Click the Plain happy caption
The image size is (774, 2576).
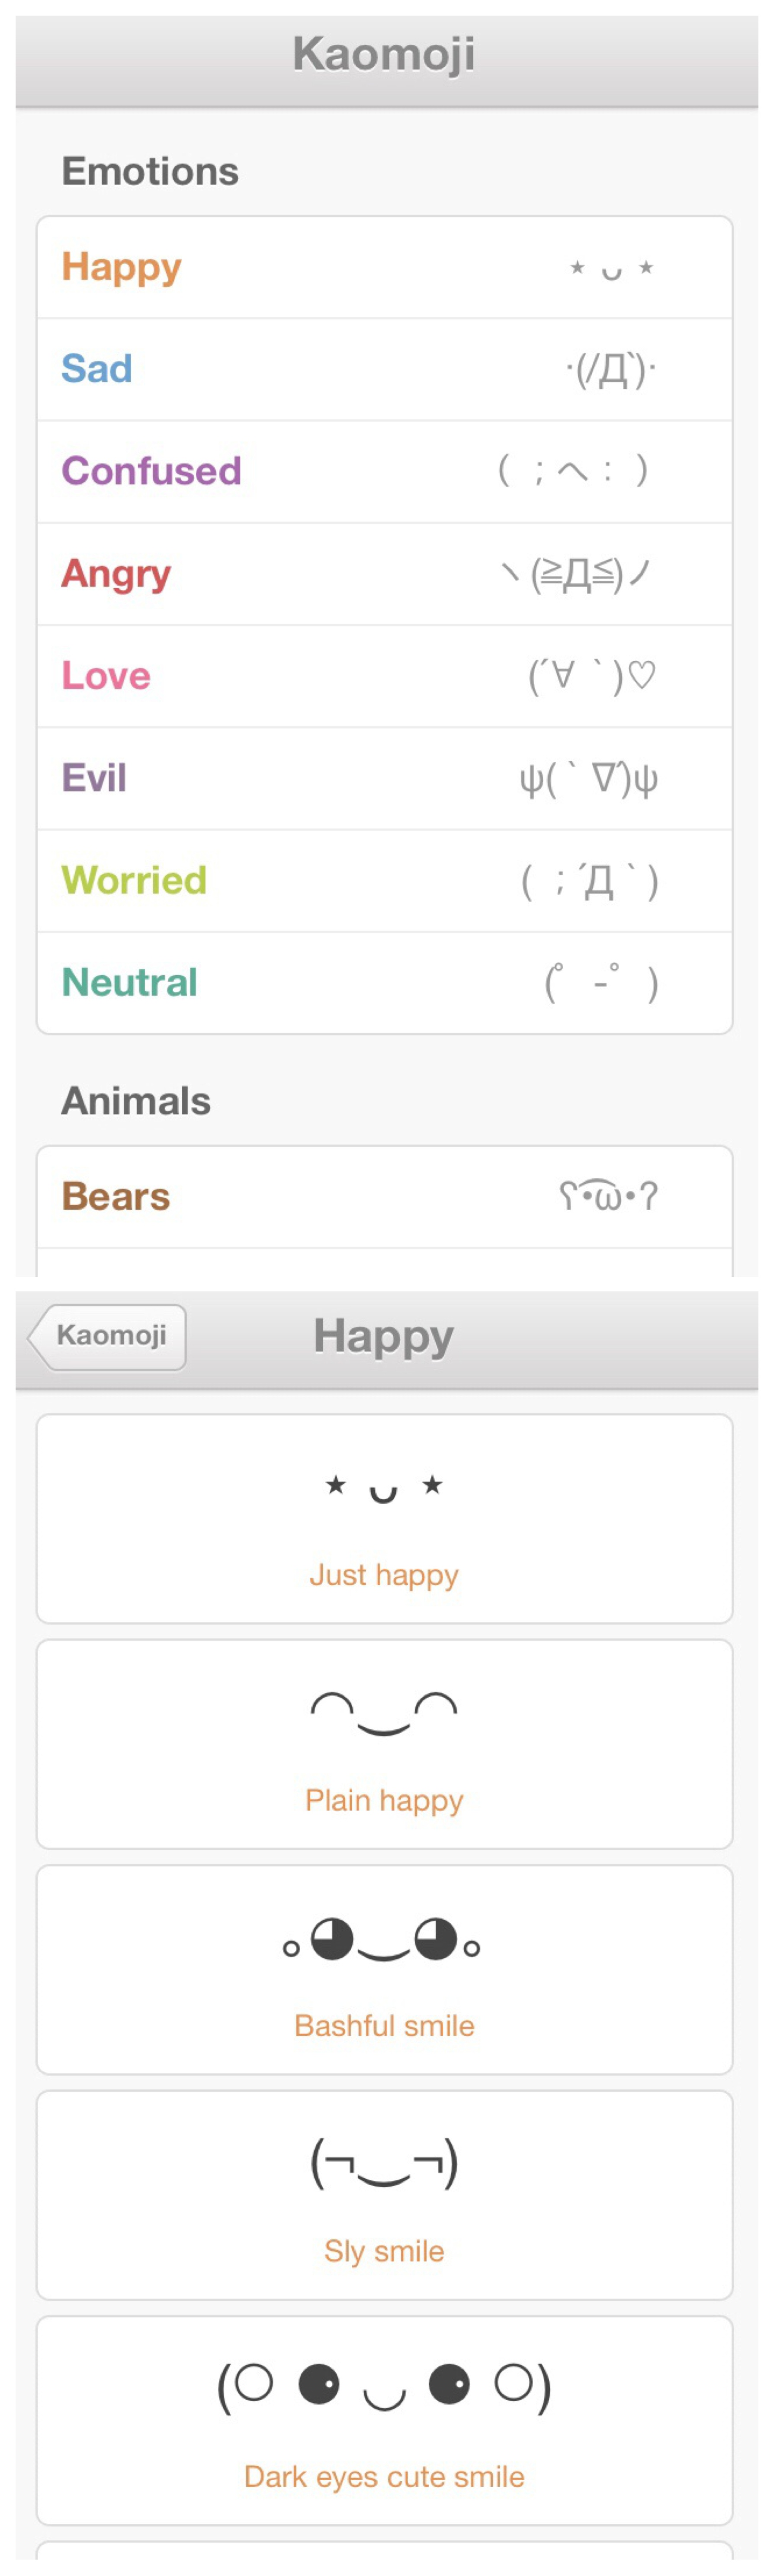(x=384, y=1800)
